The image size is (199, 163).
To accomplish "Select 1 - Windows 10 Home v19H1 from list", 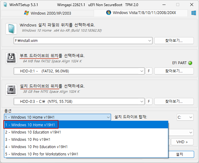I will coord(86,125).
